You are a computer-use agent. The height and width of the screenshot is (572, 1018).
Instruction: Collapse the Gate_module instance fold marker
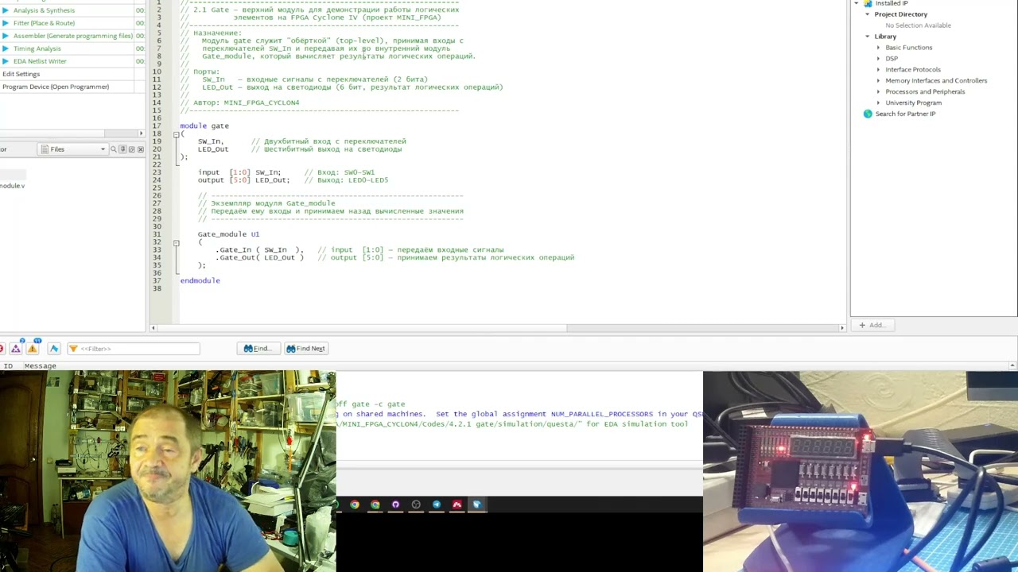pyautogui.click(x=177, y=242)
